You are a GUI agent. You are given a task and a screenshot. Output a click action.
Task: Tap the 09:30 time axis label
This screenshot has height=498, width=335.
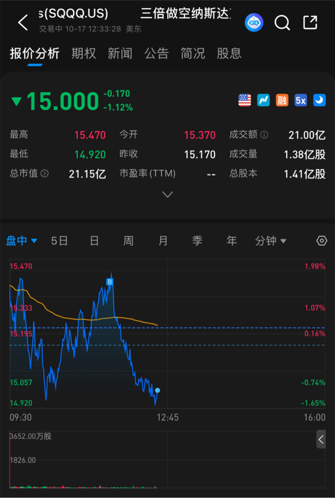(21, 417)
